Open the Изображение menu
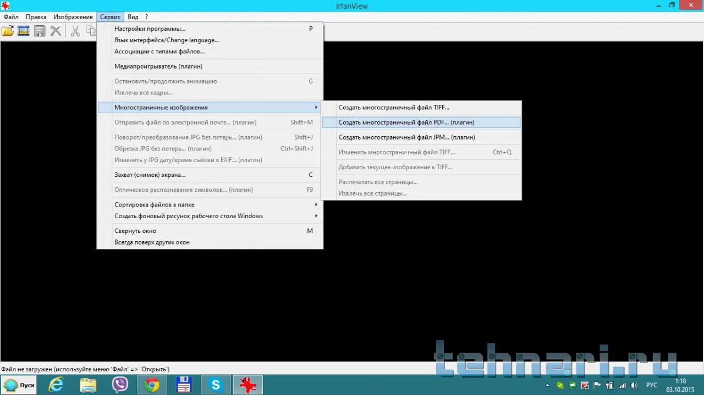 [73, 17]
